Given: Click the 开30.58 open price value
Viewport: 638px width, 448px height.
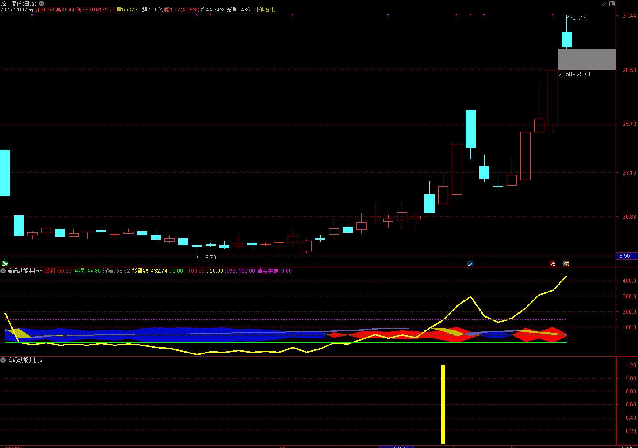Looking at the screenshot, I should 45,10.
